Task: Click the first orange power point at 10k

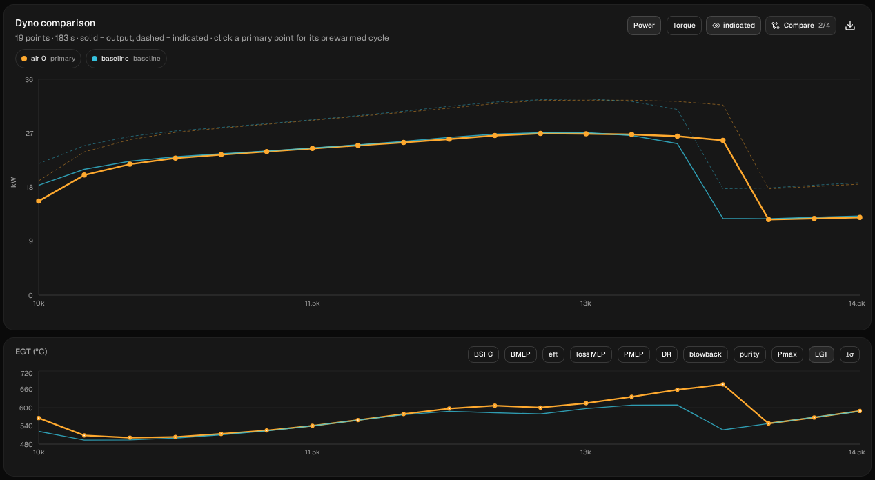Action: pos(39,201)
